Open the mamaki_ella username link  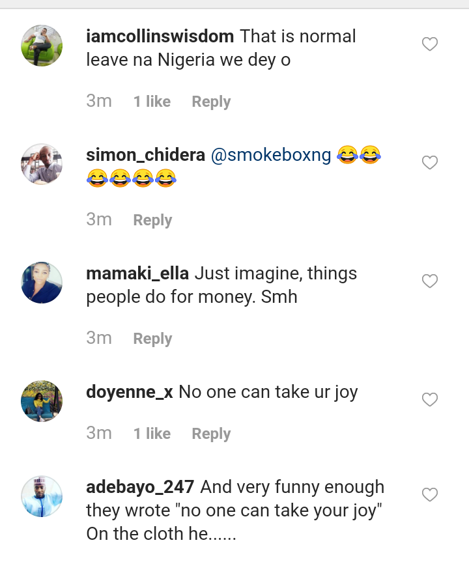(x=137, y=274)
